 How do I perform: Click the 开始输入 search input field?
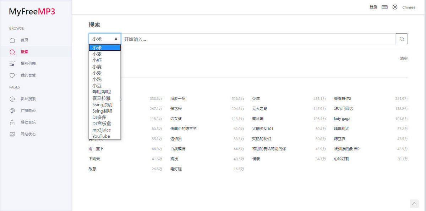click(x=258, y=39)
